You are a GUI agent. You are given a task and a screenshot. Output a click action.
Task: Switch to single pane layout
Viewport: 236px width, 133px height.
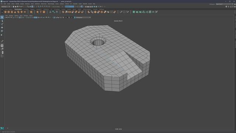(2, 45)
